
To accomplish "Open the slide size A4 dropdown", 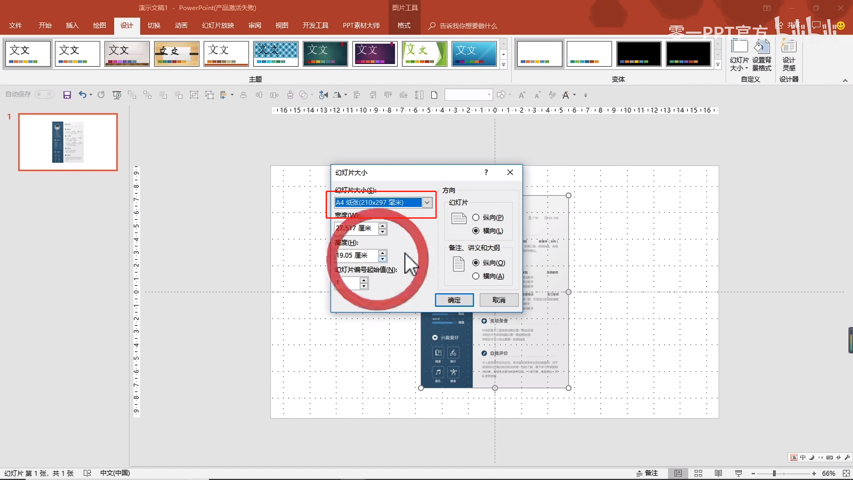I will click(427, 203).
